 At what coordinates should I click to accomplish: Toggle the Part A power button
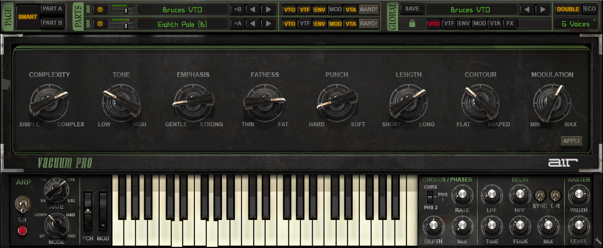point(100,9)
